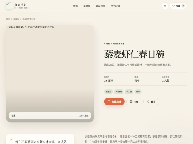
Task: Click the 打印 print button
Action: (x=134, y=101)
